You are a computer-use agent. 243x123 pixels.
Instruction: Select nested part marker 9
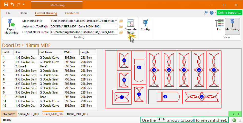coord(154,70)
